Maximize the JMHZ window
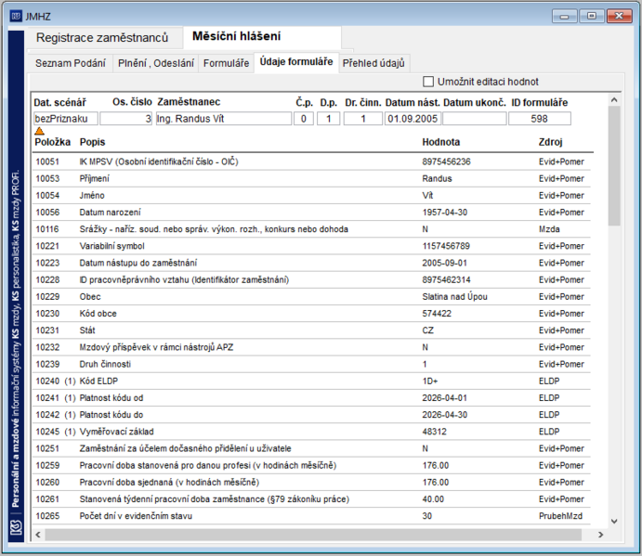The height and width of the screenshot is (556, 642). tap(592, 16)
